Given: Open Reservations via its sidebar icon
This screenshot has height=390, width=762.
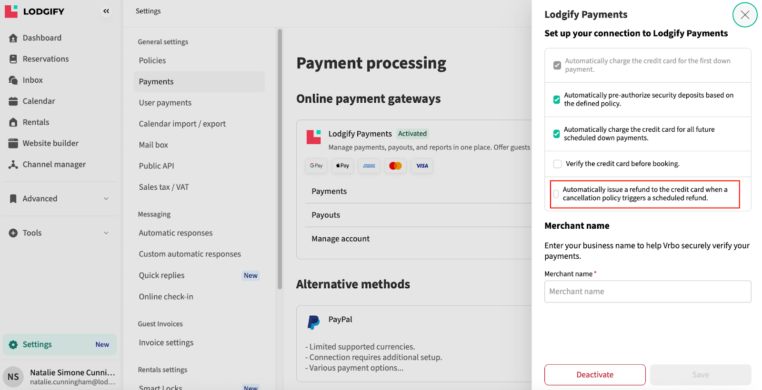Looking at the screenshot, I should (13, 59).
